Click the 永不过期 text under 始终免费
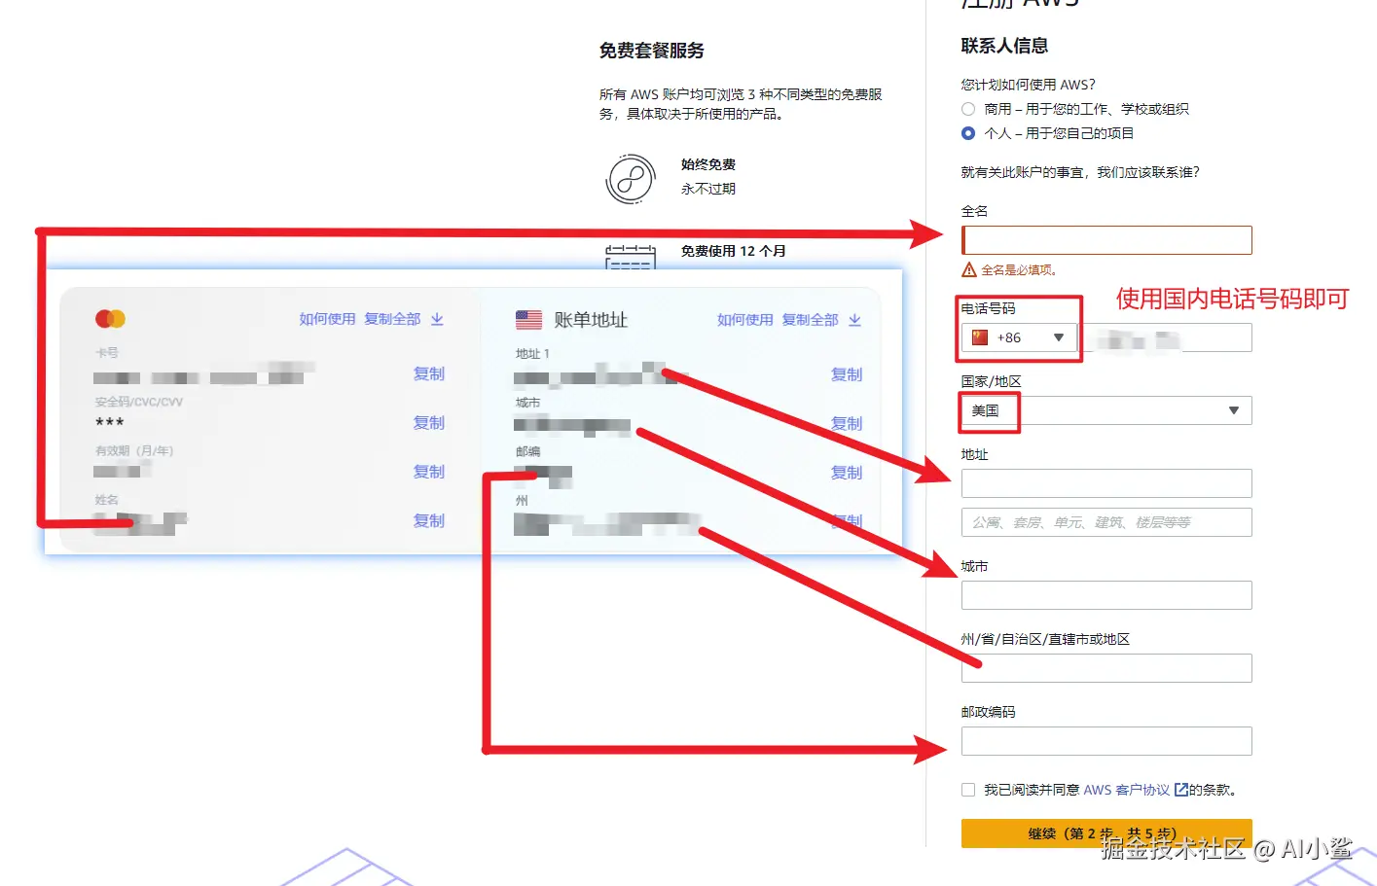The height and width of the screenshot is (886, 1377). 708,189
